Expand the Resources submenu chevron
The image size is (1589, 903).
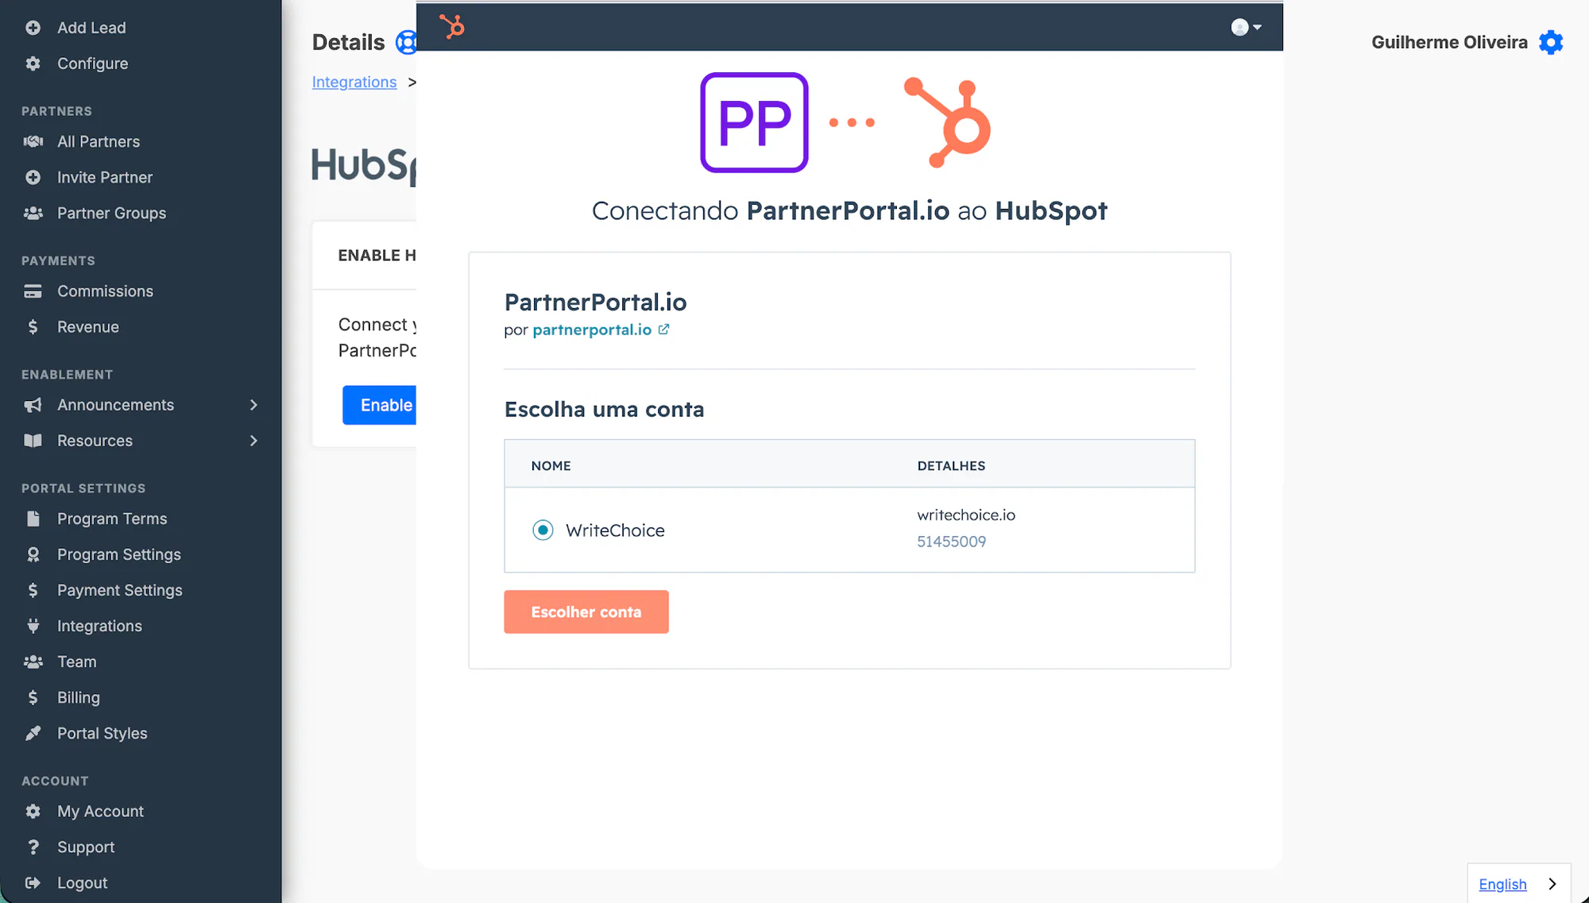tap(253, 441)
